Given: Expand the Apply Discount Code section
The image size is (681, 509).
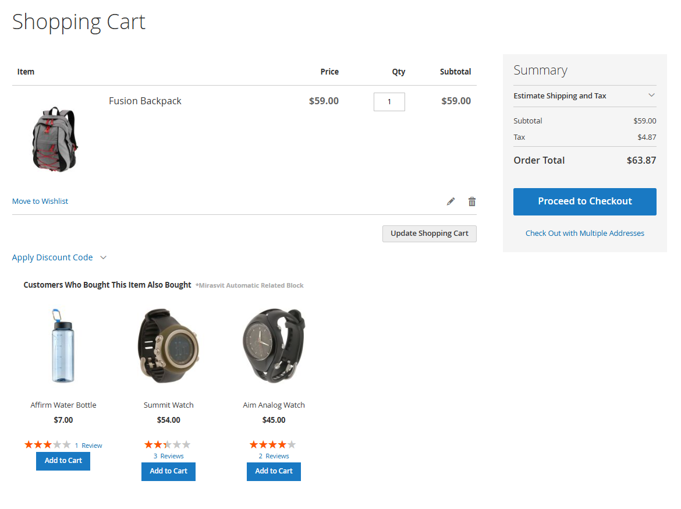Looking at the screenshot, I should click(x=52, y=257).
